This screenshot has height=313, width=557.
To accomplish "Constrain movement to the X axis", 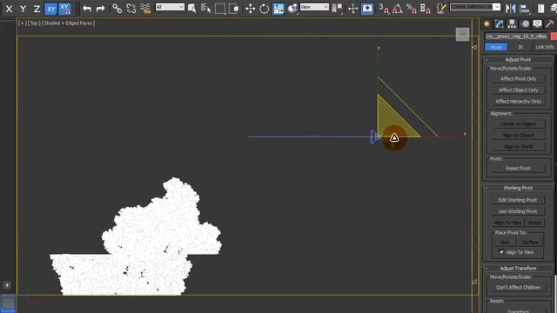I will [9, 9].
